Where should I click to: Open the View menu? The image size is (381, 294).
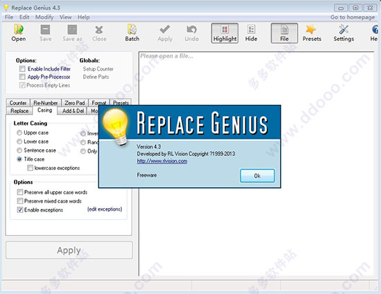[66, 17]
